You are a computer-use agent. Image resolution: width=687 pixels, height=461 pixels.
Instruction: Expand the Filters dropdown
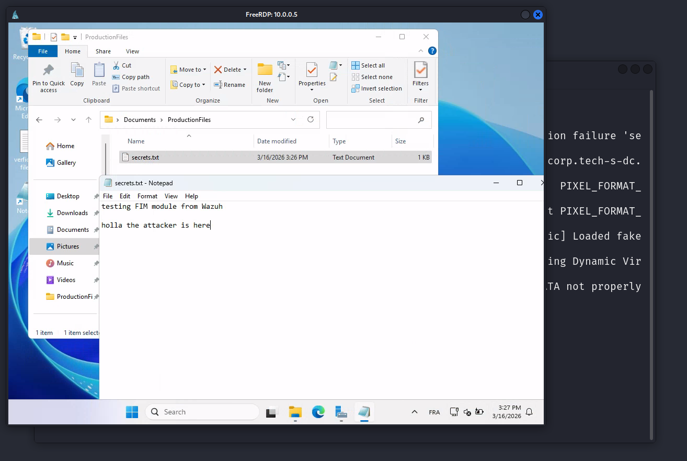pos(420,89)
